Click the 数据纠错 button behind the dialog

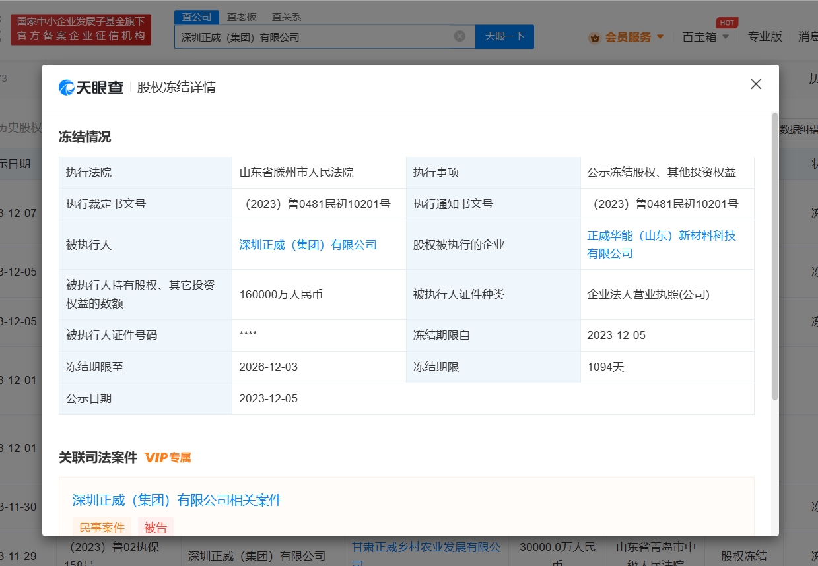(x=799, y=129)
